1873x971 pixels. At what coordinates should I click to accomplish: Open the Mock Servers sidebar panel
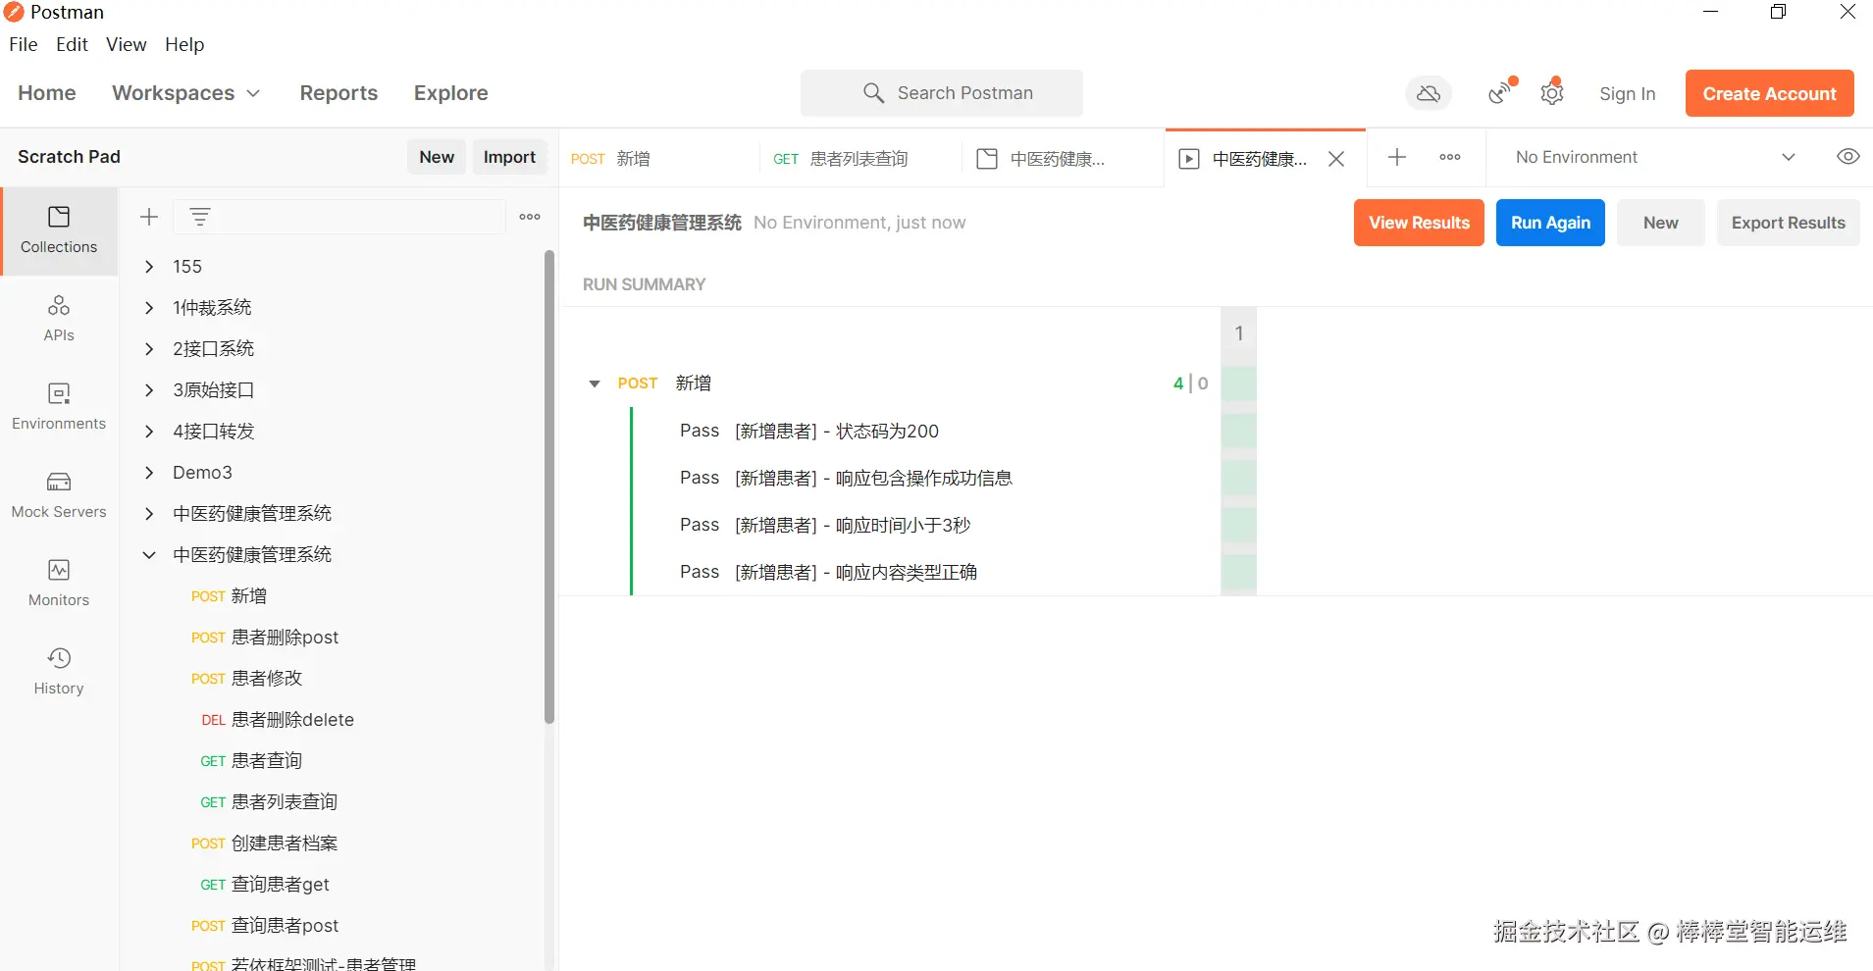point(59,495)
